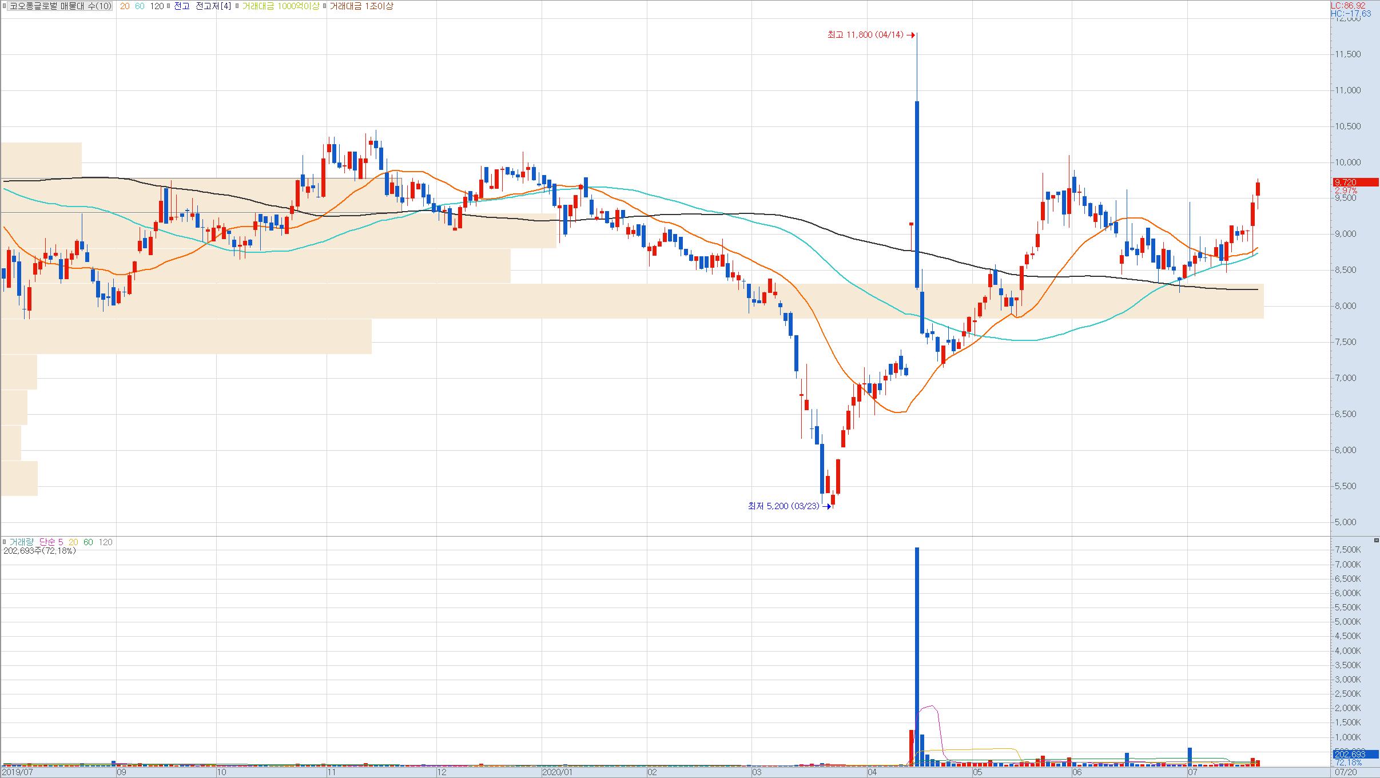The height and width of the screenshot is (778, 1380).
Task: Select the 120 price moving average label
Action: pos(156,6)
